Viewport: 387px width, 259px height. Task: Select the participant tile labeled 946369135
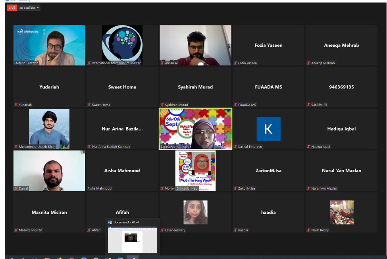342,87
